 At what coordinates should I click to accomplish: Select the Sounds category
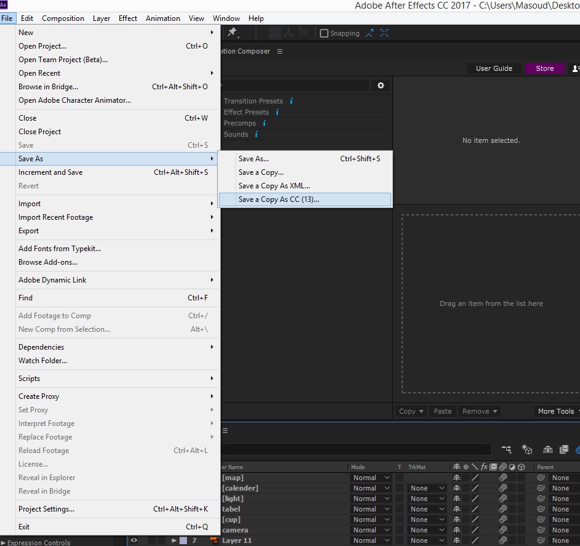[236, 134]
